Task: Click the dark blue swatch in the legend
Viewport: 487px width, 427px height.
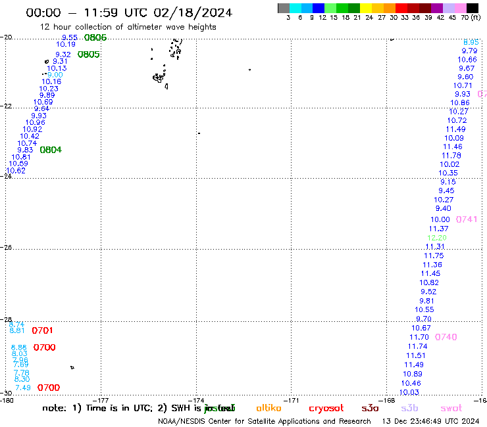Action: [319, 8]
